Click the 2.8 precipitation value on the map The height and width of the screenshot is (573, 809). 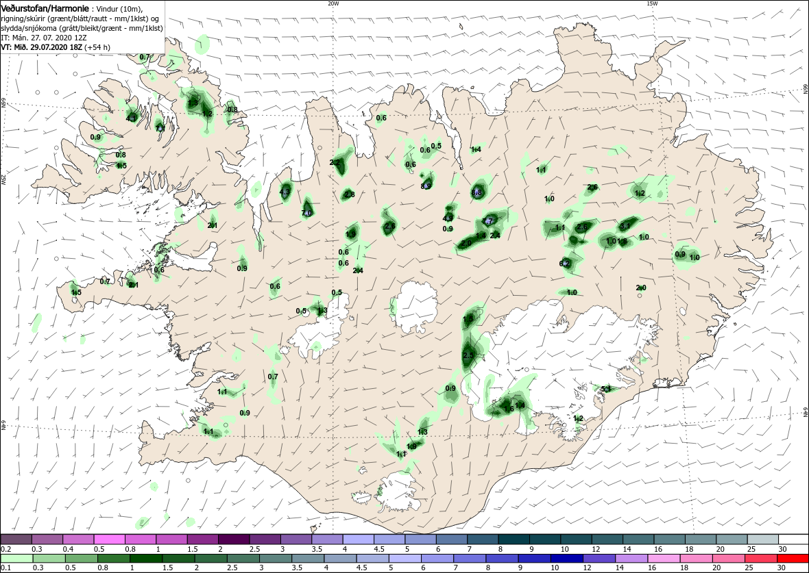tap(349, 195)
